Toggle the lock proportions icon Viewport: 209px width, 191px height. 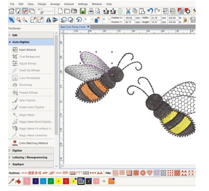[x=185, y=20]
